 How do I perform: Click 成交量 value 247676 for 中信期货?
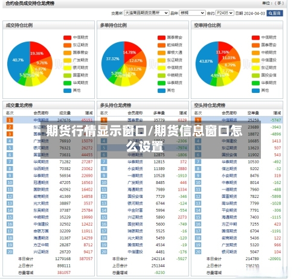64,120
